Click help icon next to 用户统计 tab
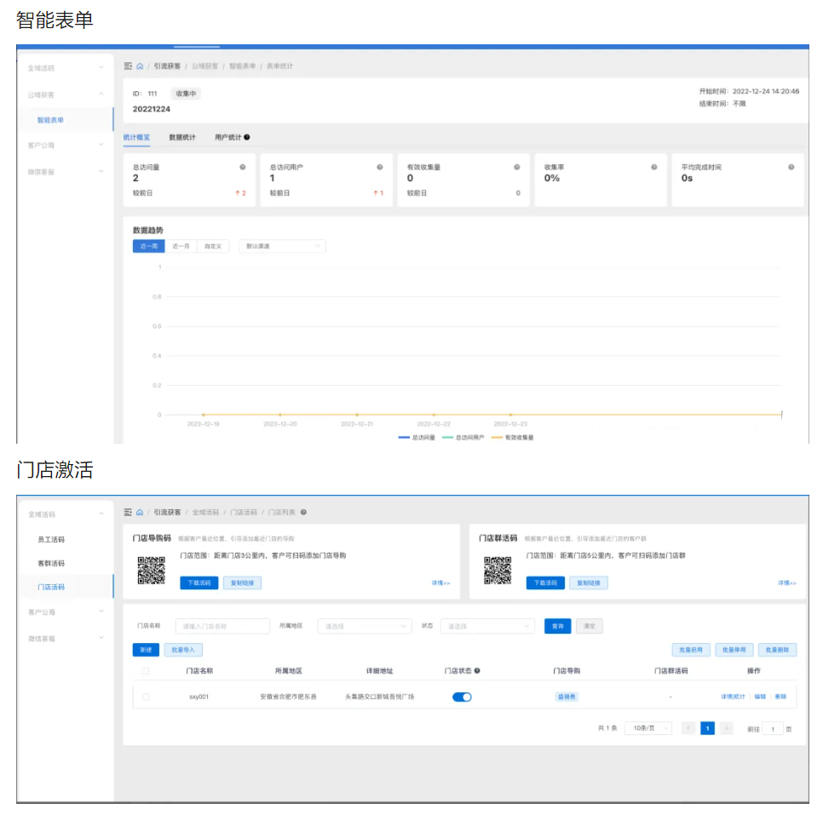This screenshot has width=823, height=815. (x=247, y=137)
